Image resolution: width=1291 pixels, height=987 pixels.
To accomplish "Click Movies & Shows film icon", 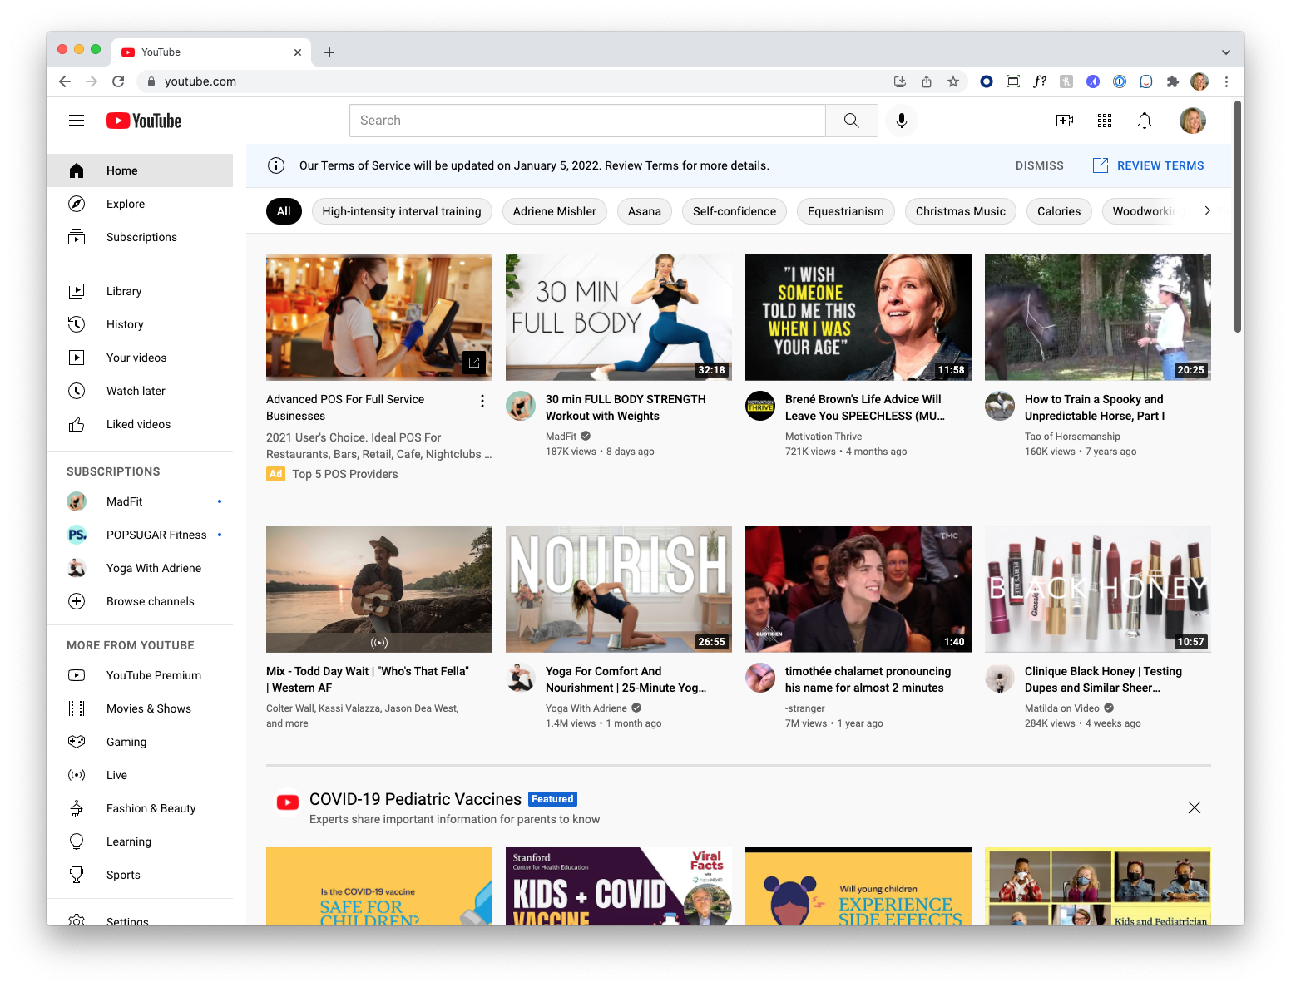I will point(77,708).
